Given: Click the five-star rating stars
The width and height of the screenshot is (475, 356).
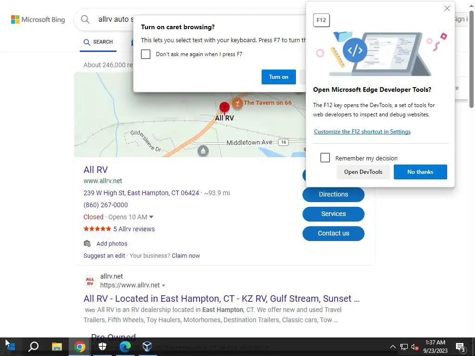Looking at the screenshot, I should (97, 229).
